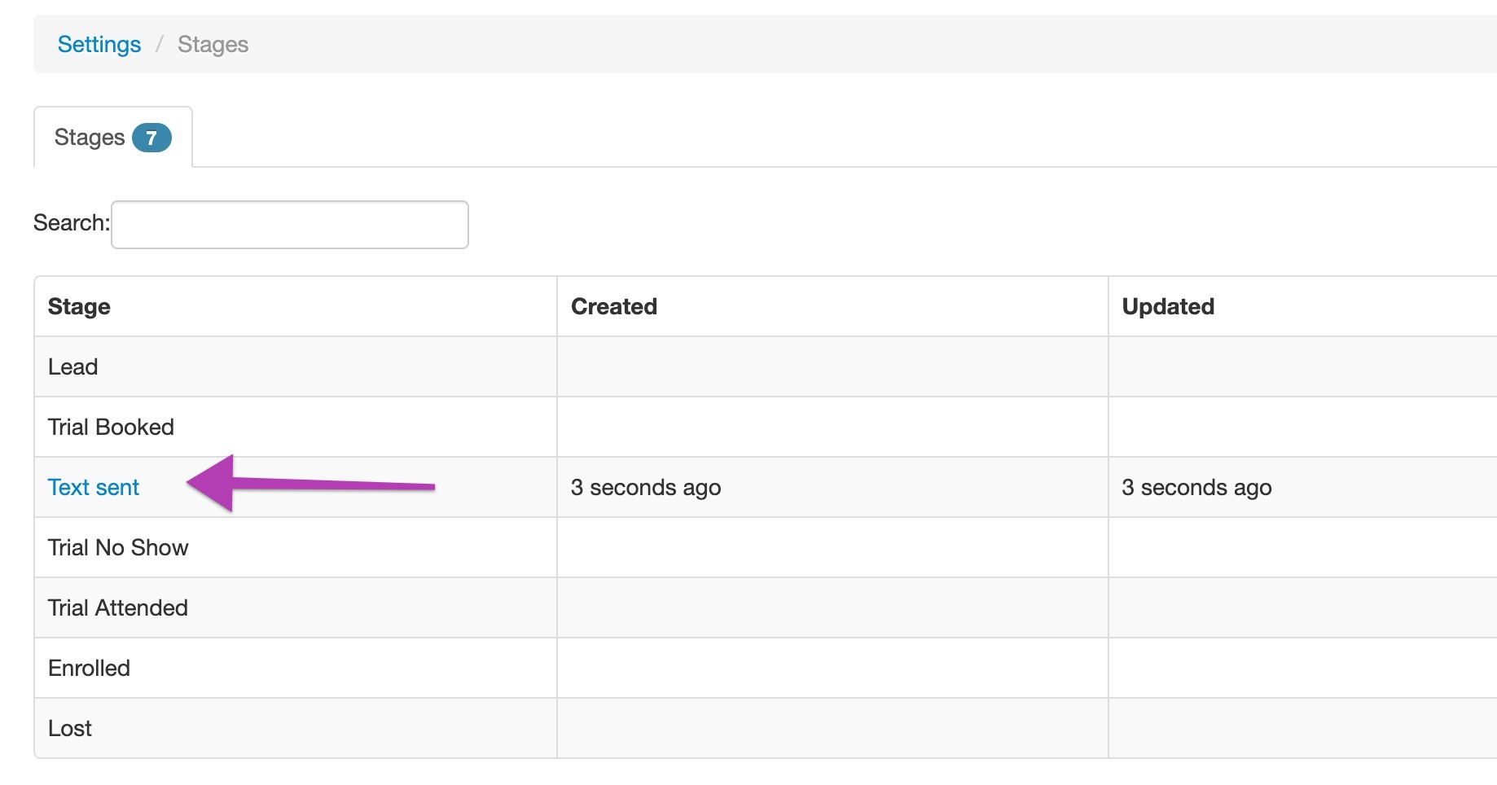This screenshot has width=1497, height=785.
Task: Sort by the Updated column header
Action: [x=1167, y=306]
